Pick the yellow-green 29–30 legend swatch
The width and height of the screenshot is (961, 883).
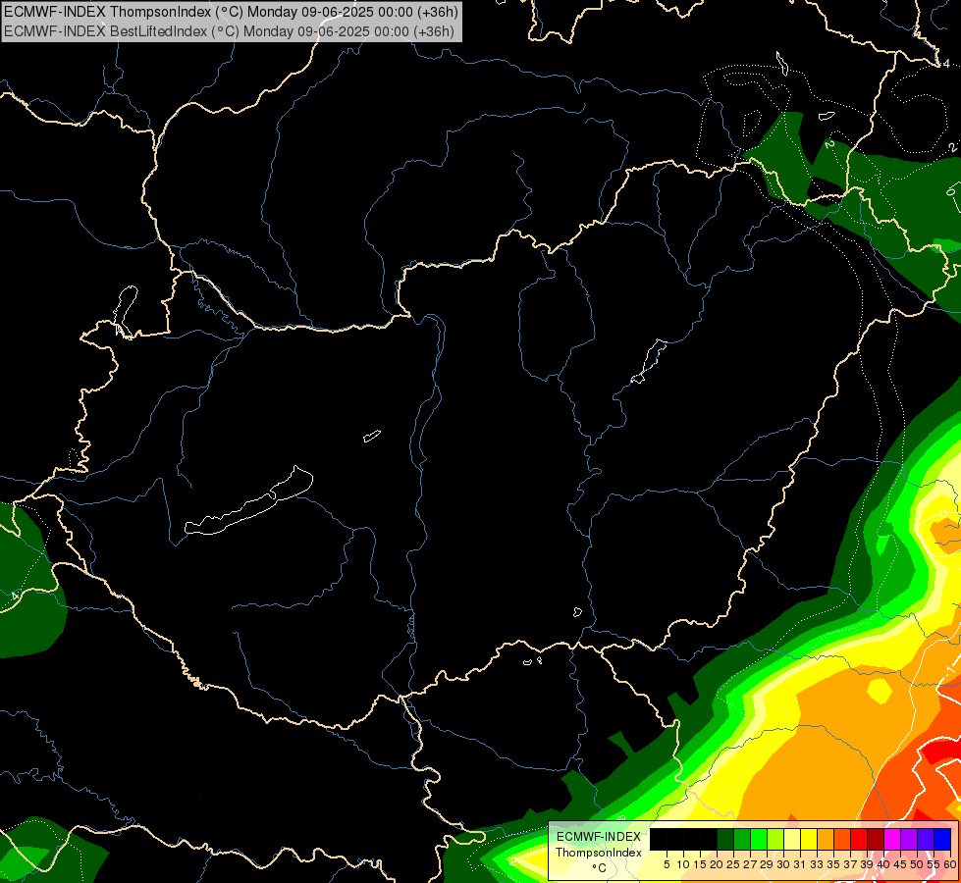(775, 839)
